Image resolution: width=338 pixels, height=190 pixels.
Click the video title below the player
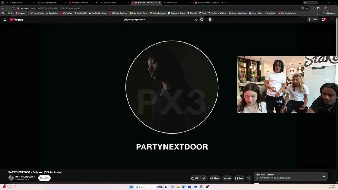coord(35,172)
